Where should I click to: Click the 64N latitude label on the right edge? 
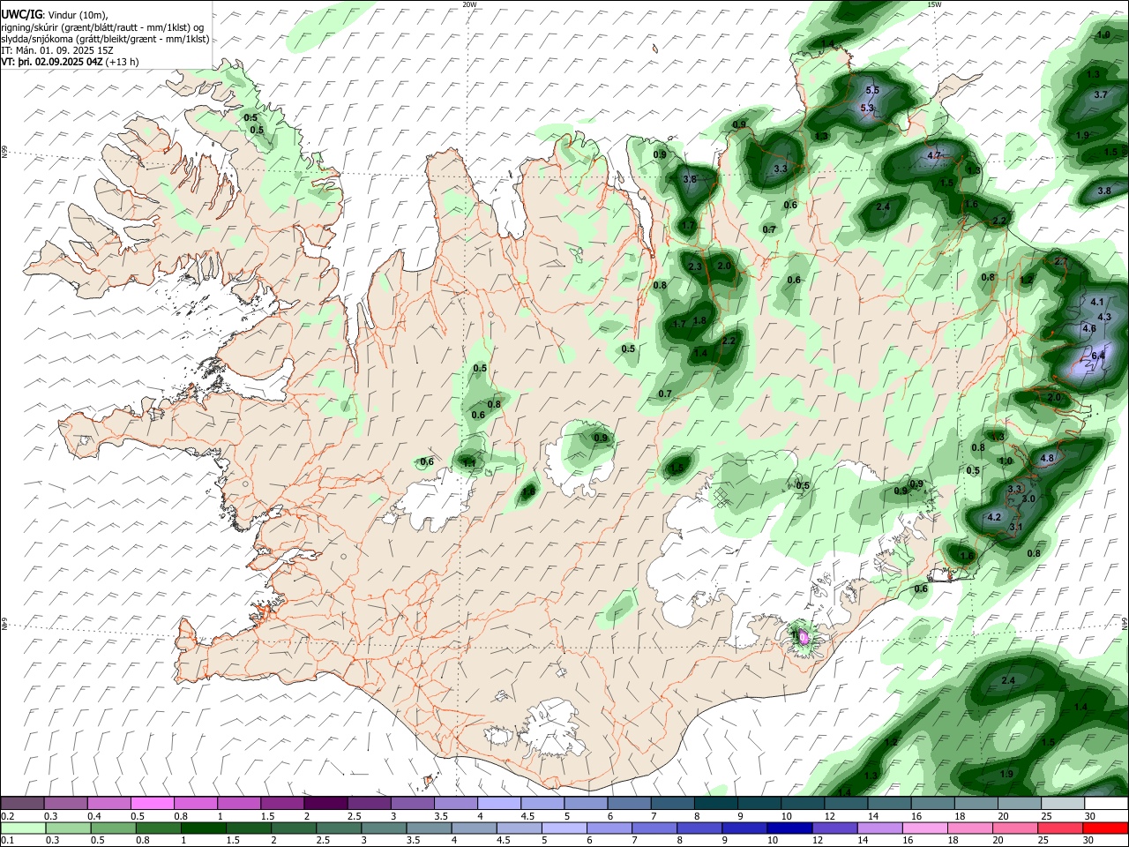(1125, 622)
